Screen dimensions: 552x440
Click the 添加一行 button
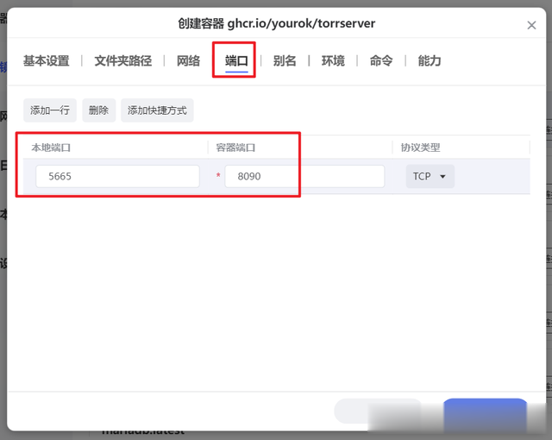coord(50,110)
